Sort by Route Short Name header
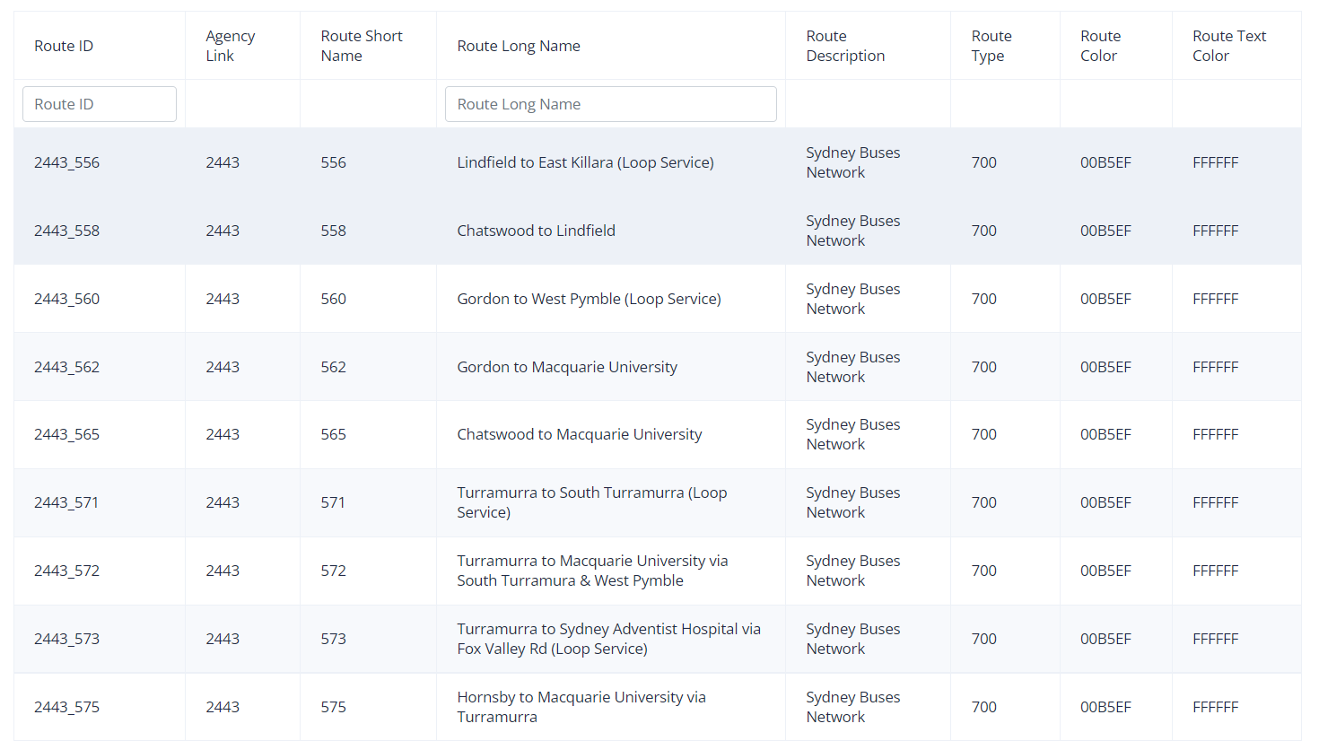The height and width of the screenshot is (741, 1319). tap(362, 46)
